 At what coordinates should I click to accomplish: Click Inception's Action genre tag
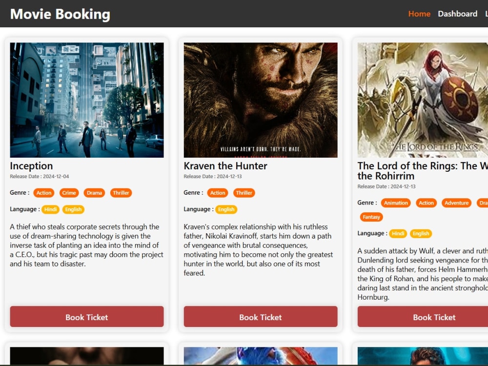click(x=44, y=193)
